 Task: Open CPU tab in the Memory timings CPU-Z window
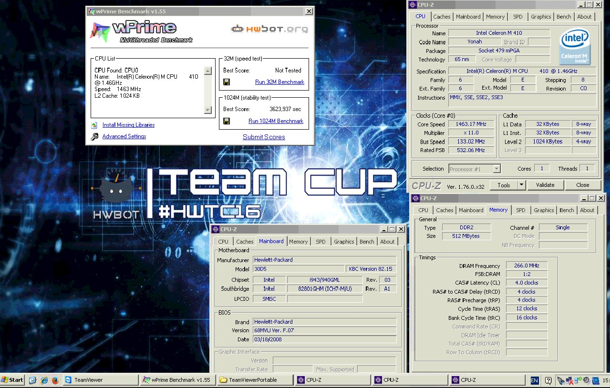coord(423,210)
